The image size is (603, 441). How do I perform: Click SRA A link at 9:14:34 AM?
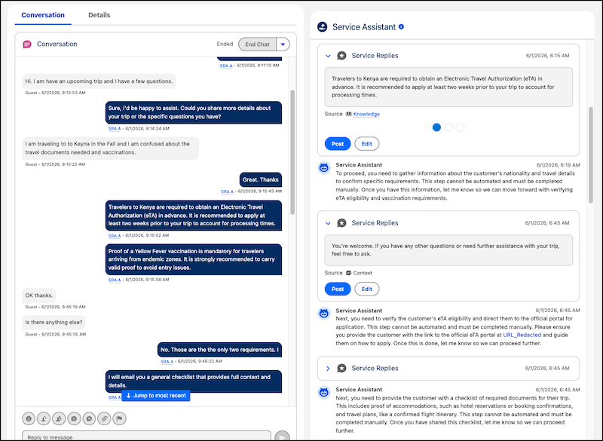click(x=115, y=129)
